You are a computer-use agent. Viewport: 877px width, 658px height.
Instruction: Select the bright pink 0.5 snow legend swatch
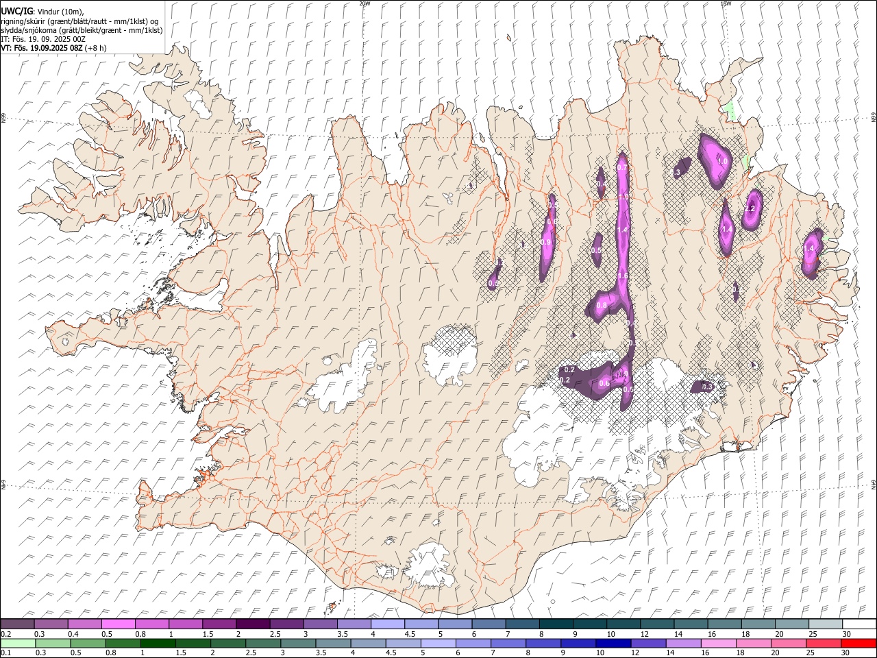[118, 624]
